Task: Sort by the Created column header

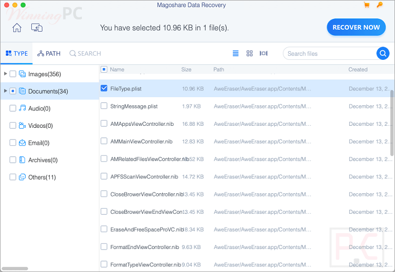Action: 358,70
